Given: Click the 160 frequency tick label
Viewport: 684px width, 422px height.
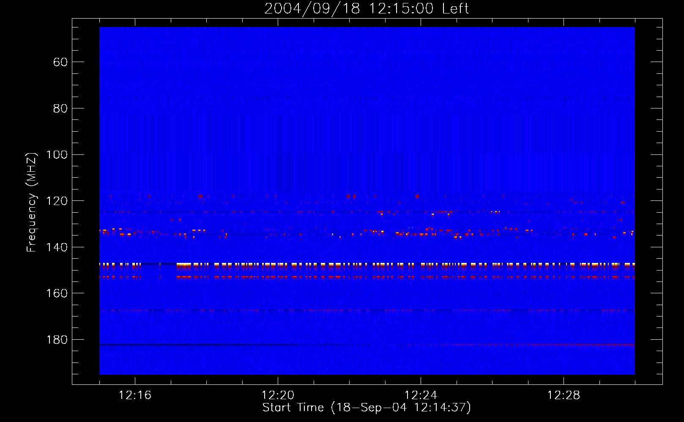Looking at the screenshot, I should [x=57, y=293].
